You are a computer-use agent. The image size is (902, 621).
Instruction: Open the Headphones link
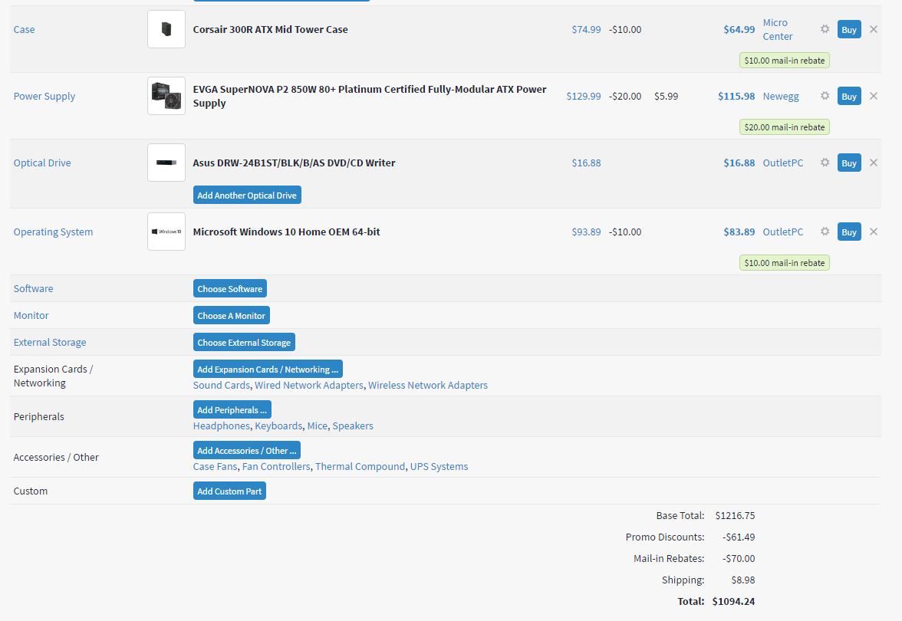pyautogui.click(x=222, y=426)
